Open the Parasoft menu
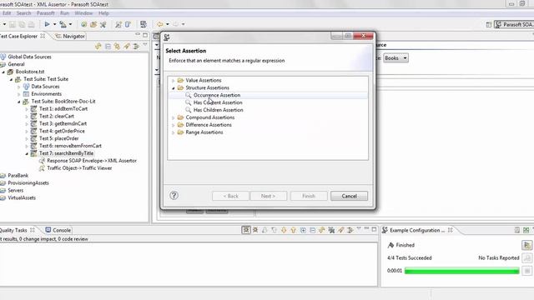 45,13
